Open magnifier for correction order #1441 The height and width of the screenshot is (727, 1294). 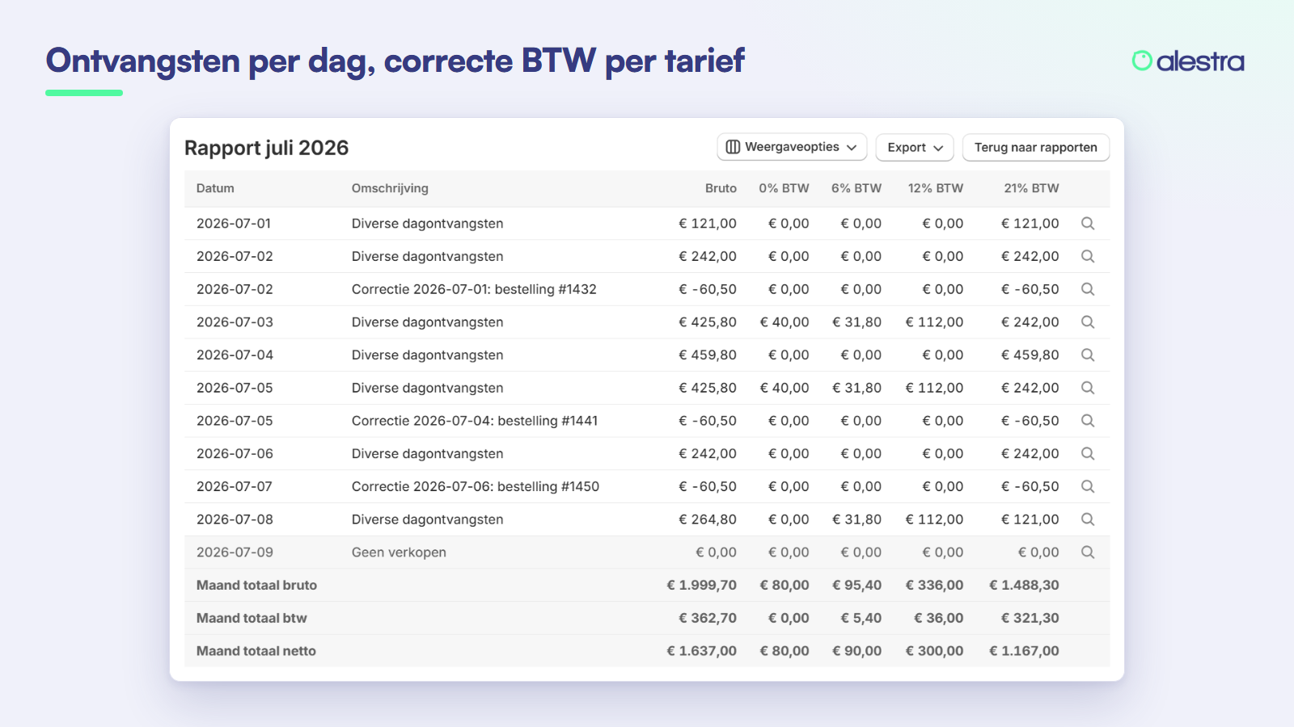(1088, 421)
